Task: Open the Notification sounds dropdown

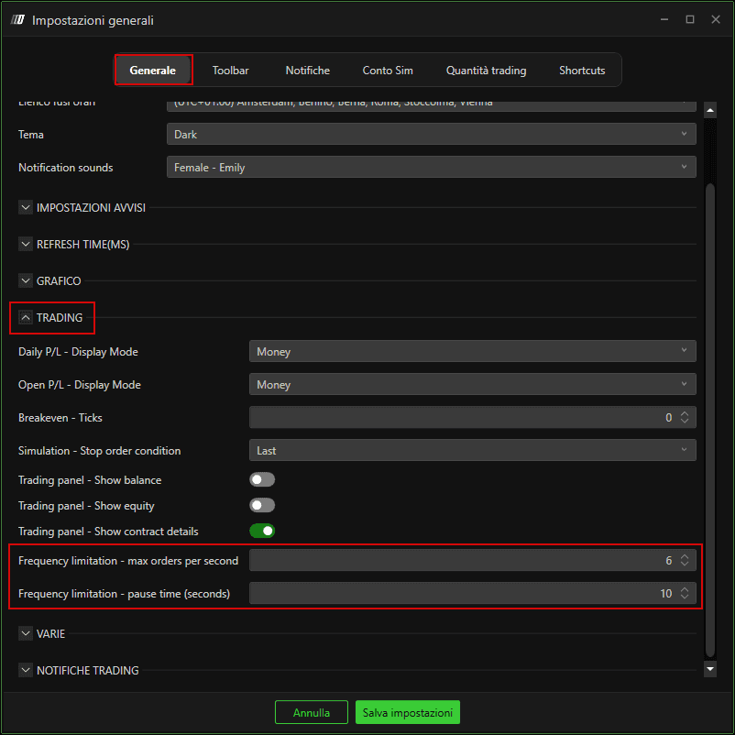Action: 432,168
